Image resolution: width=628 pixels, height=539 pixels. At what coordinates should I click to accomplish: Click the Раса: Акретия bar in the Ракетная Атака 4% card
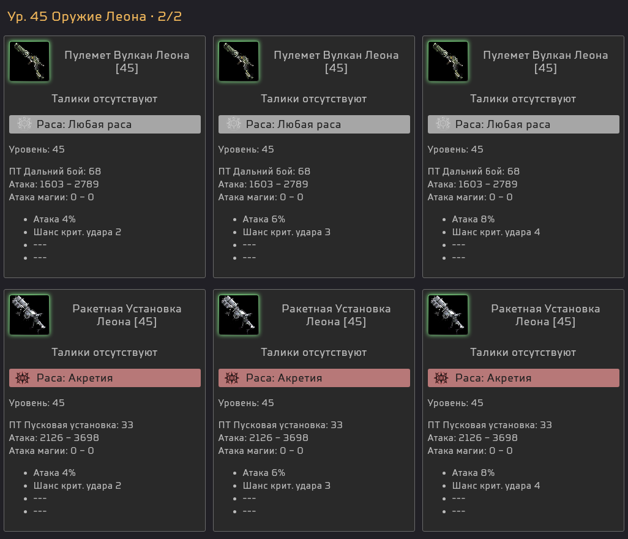coord(105,378)
